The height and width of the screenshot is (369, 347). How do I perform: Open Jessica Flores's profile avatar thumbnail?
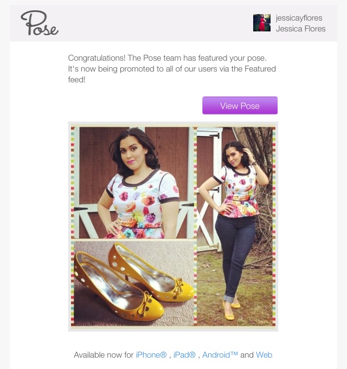click(262, 23)
